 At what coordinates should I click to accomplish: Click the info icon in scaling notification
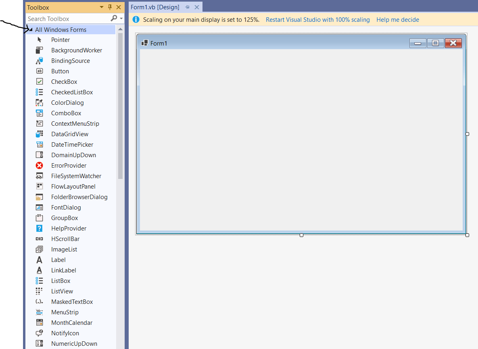point(136,20)
